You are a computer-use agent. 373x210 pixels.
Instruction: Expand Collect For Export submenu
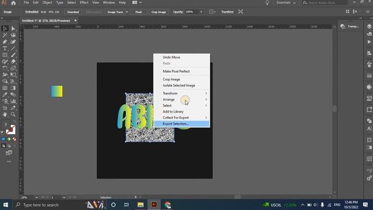(x=182, y=118)
